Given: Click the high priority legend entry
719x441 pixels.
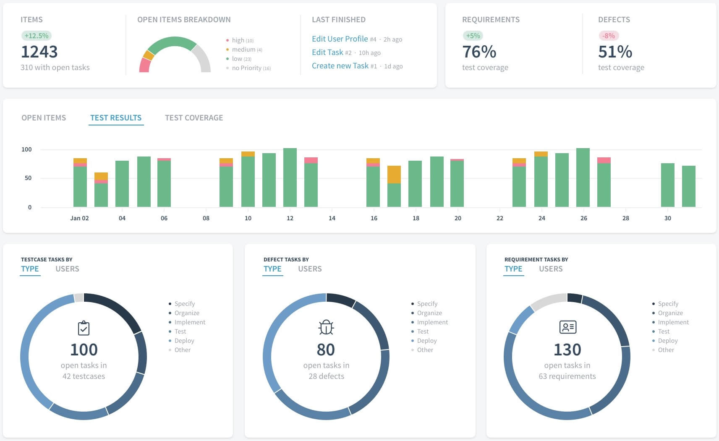Looking at the screenshot, I should (240, 40).
